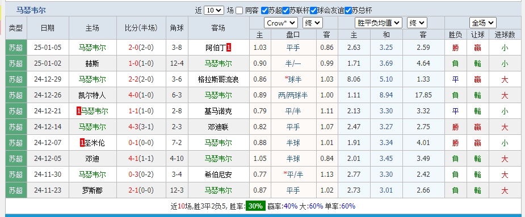Click score 0-3 of 希伯尼安 match

point(133,175)
